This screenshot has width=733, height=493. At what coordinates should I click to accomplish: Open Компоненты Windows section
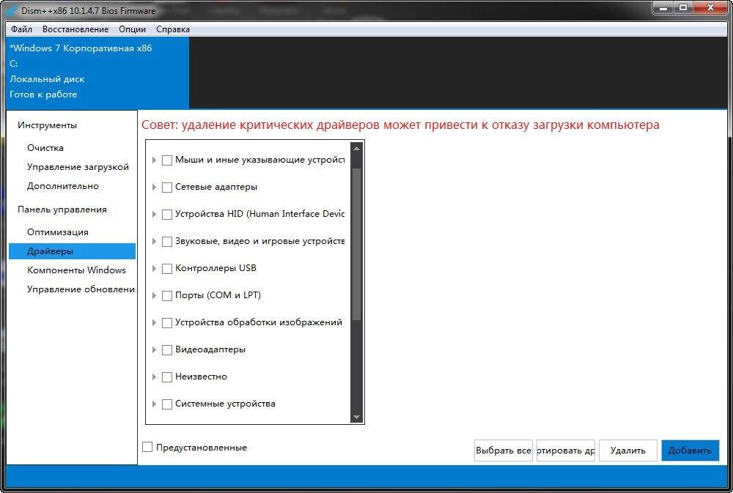[76, 270]
